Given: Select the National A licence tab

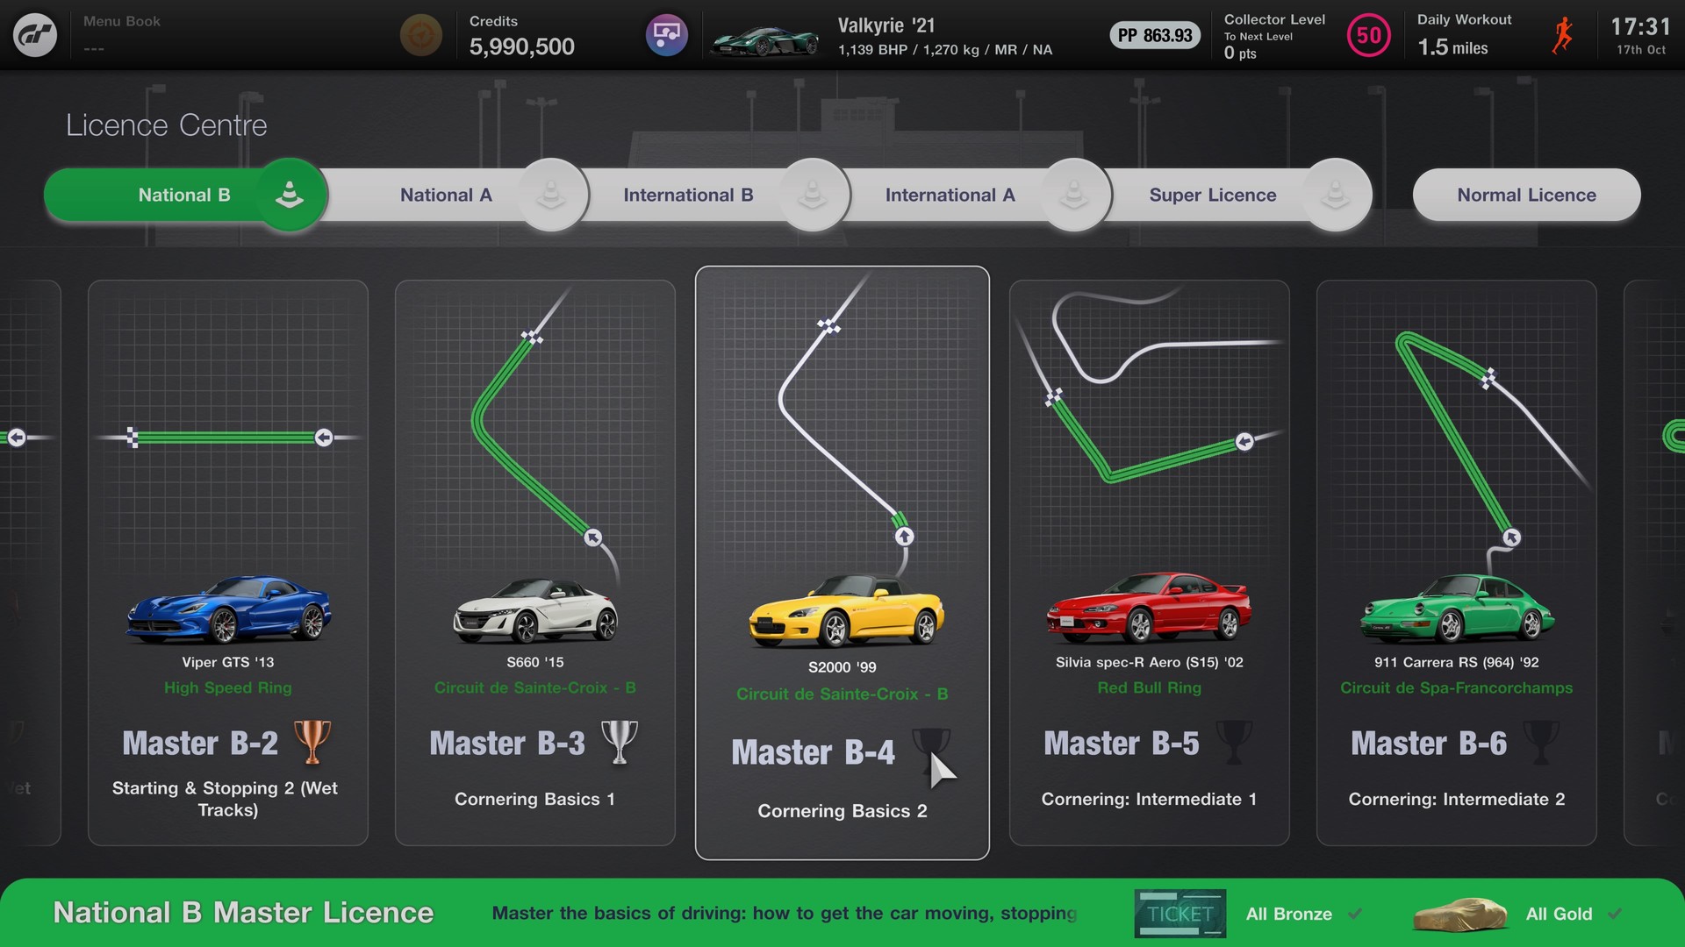Looking at the screenshot, I should [x=444, y=193].
